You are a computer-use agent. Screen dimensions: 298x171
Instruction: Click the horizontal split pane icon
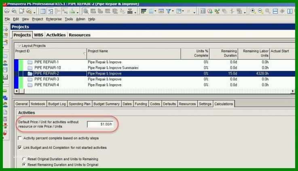(275, 11)
